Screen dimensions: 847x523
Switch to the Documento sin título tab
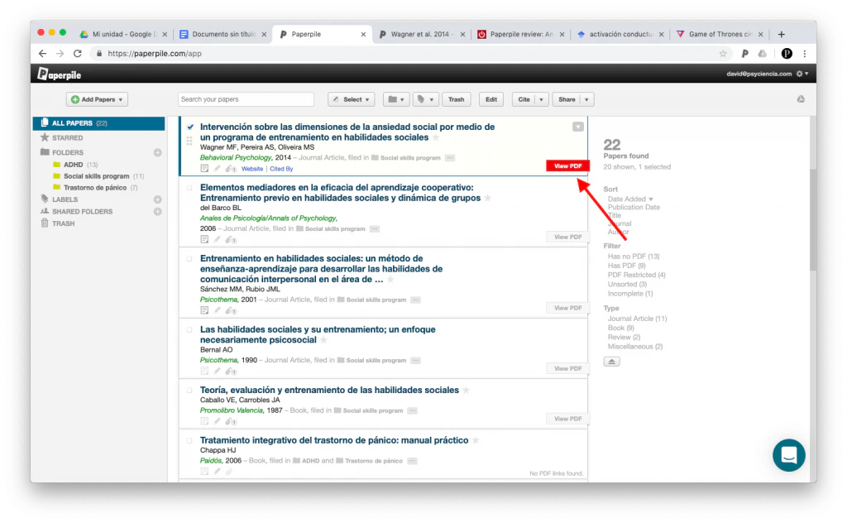point(223,34)
